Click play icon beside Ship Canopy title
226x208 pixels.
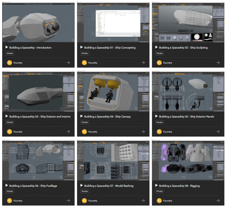coord(81,117)
